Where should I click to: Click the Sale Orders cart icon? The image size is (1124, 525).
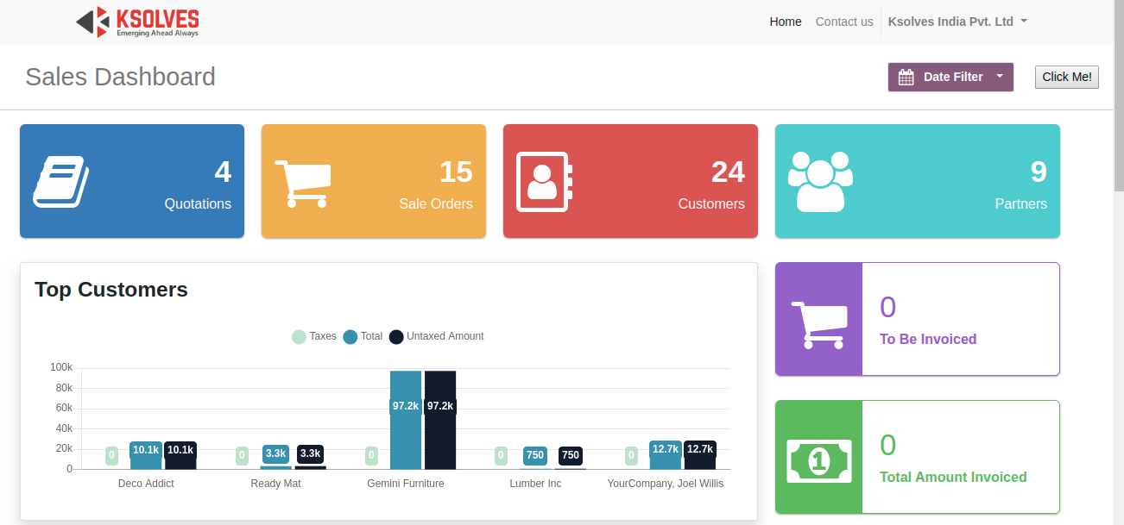[x=302, y=183]
